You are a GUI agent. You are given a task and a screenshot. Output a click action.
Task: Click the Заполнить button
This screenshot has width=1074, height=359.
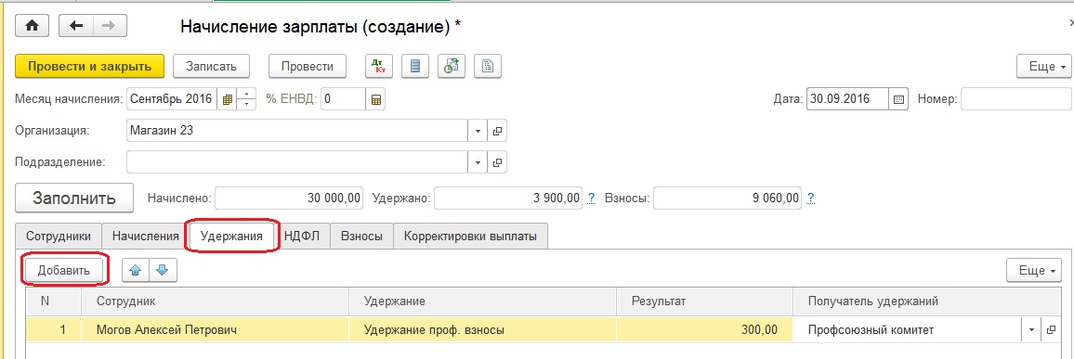pos(74,199)
